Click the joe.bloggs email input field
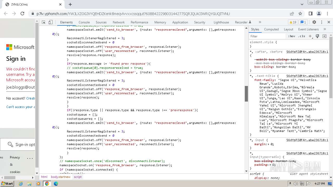The image size is (333, 187). [21, 87]
